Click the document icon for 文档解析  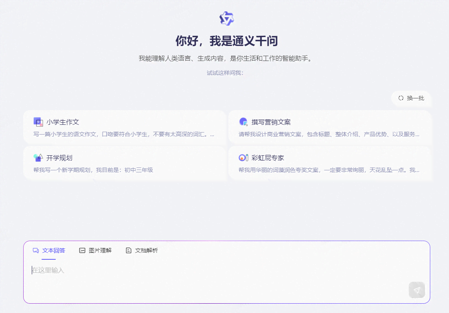click(129, 250)
